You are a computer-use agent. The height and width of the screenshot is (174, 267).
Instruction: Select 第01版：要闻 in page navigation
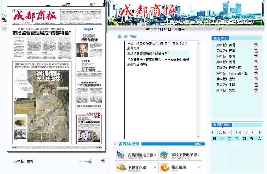pyautogui.click(x=225, y=45)
